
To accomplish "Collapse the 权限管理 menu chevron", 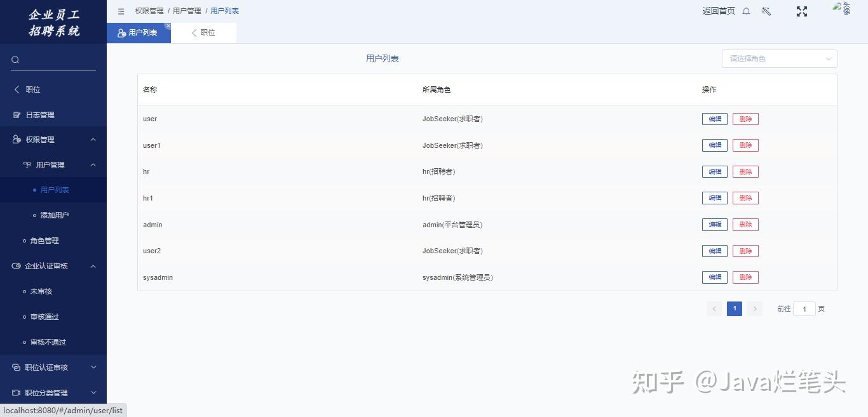I will coord(93,140).
